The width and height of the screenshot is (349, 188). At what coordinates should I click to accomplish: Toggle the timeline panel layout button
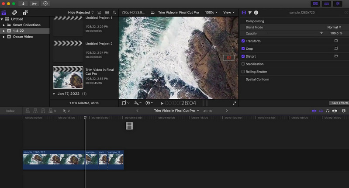[x=326, y=3]
